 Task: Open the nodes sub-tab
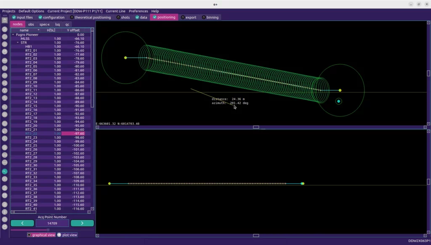[x=18, y=24]
